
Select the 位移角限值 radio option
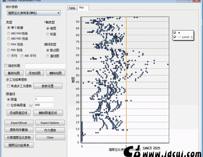(x=9, y=105)
